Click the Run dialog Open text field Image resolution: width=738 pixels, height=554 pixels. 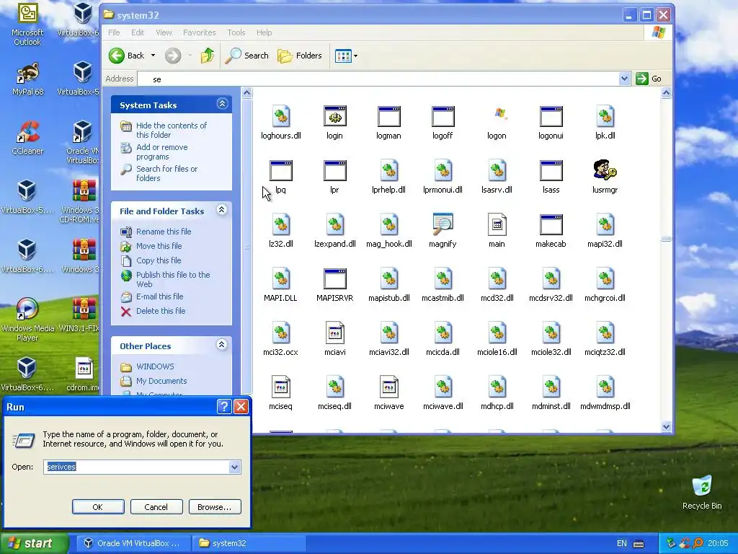pyautogui.click(x=136, y=467)
